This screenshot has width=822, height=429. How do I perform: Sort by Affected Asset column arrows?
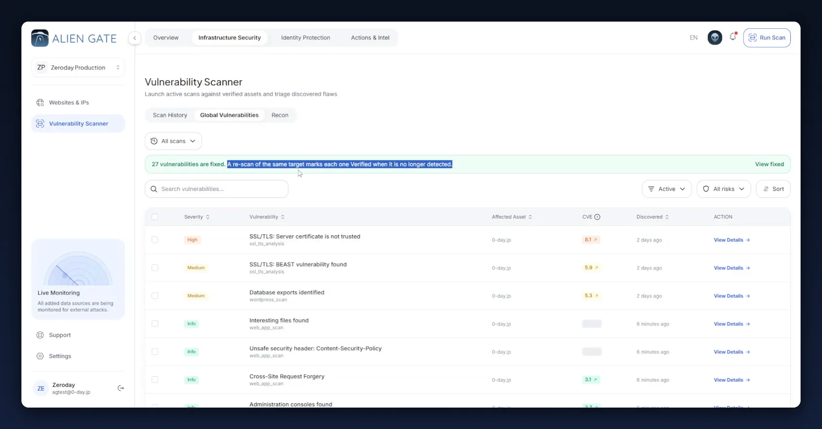pyautogui.click(x=530, y=217)
